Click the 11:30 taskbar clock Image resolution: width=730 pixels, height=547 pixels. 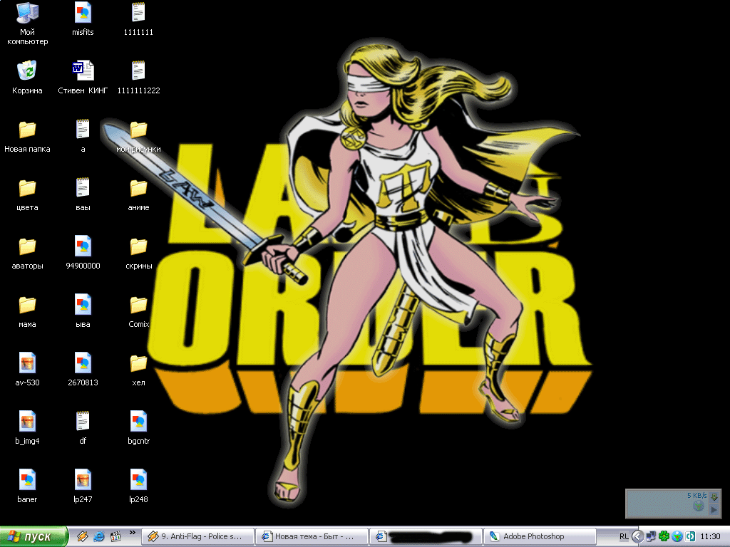pos(710,536)
